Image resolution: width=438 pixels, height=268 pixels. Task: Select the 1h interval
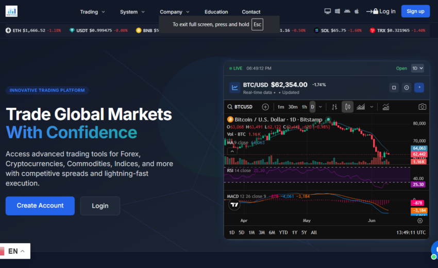click(304, 107)
